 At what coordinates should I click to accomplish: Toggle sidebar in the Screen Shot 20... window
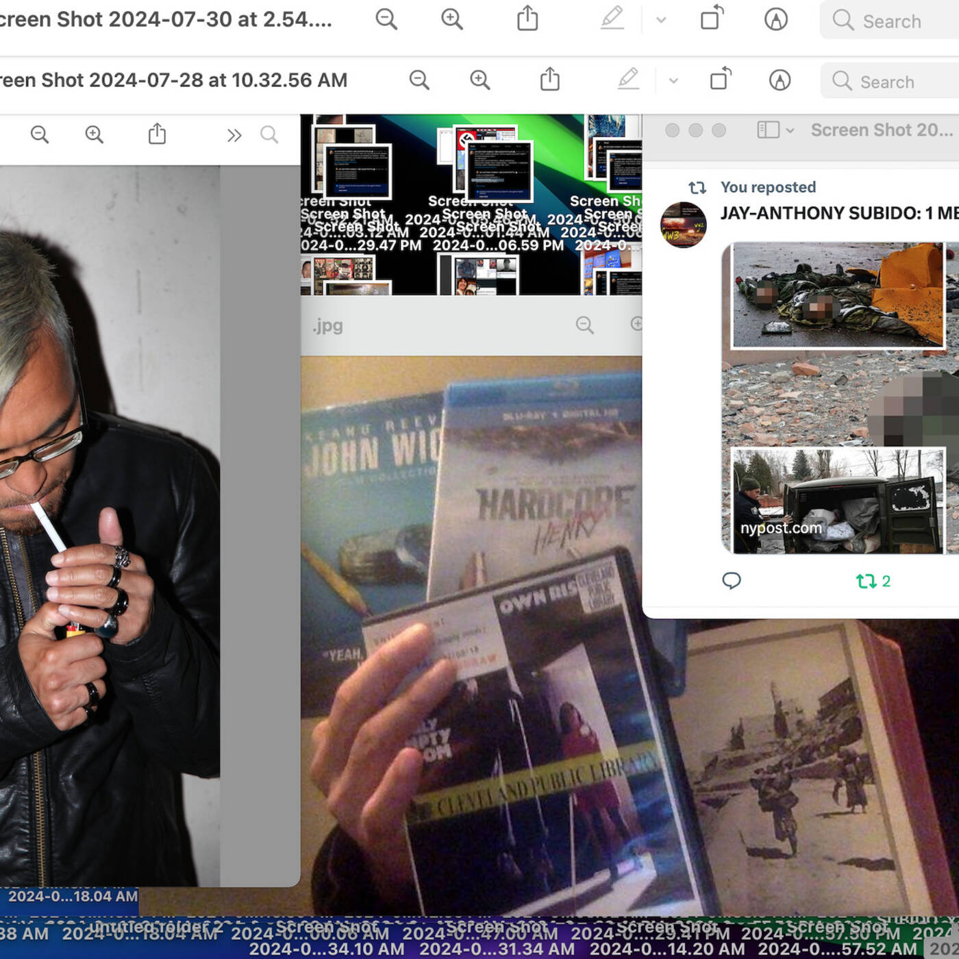pyautogui.click(x=769, y=129)
